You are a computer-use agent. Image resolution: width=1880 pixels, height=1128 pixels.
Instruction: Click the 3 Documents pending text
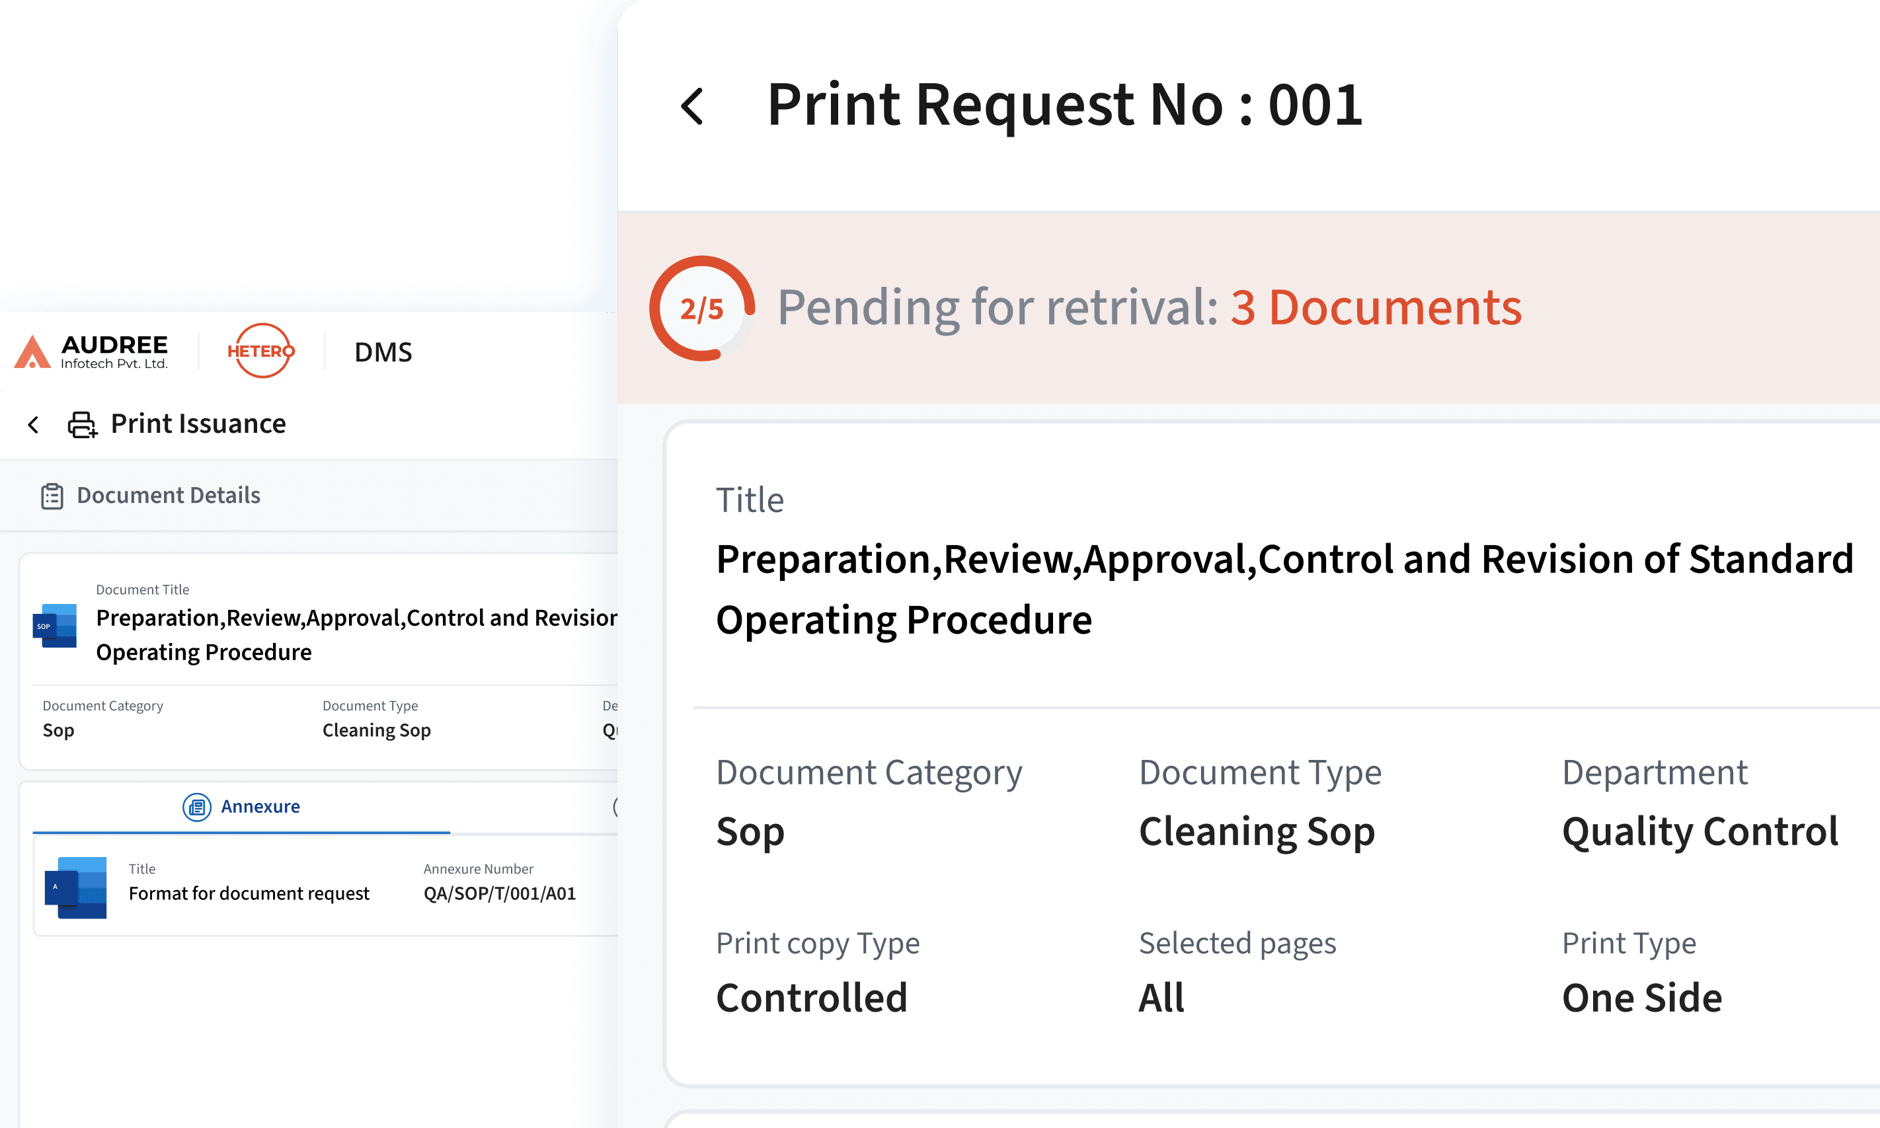tap(1376, 308)
